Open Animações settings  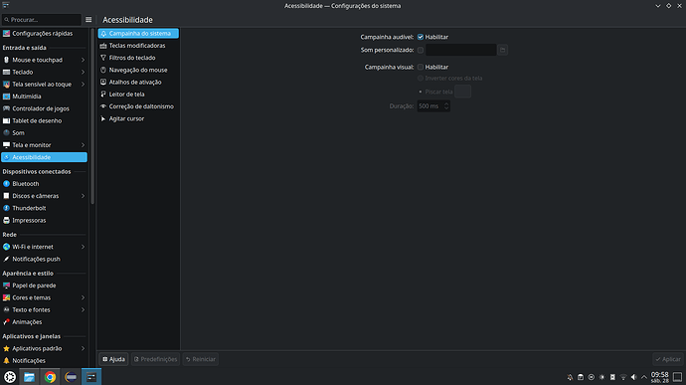(44, 322)
